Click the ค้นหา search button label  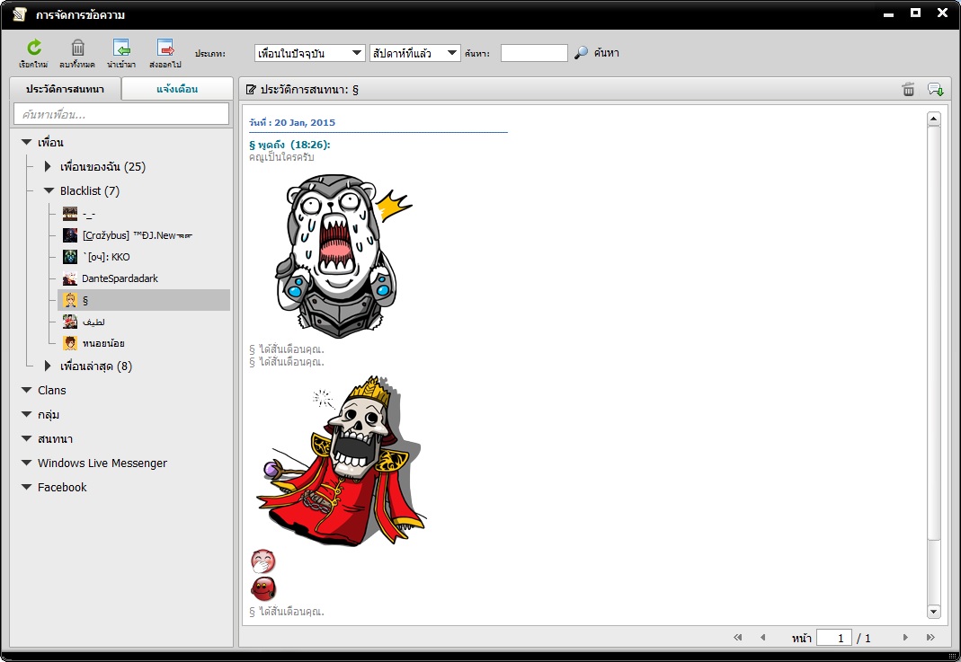pyautogui.click(x=606, y=53)
